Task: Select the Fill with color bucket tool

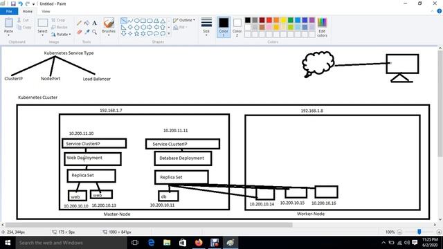Action: pyautogui.click(x=87, y=23)
